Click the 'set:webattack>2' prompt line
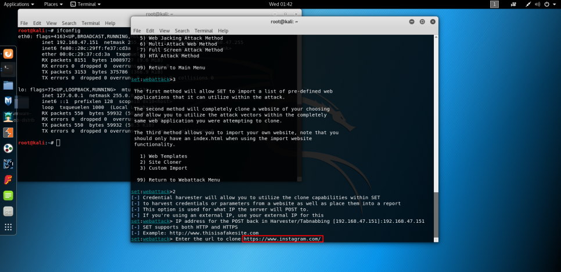Viewport: 561px width, 272px height. click(153, 192)
